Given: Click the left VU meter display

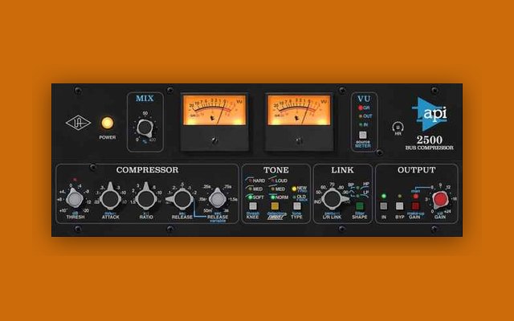Looking at the screenshot, I should [x=214, y=111].
